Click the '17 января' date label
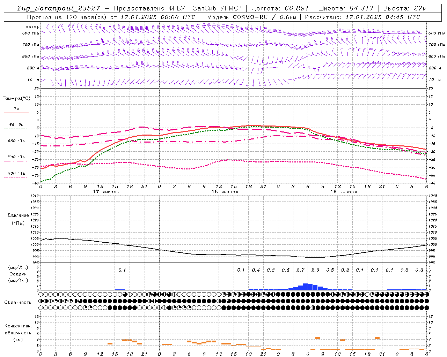 (106, 192)
